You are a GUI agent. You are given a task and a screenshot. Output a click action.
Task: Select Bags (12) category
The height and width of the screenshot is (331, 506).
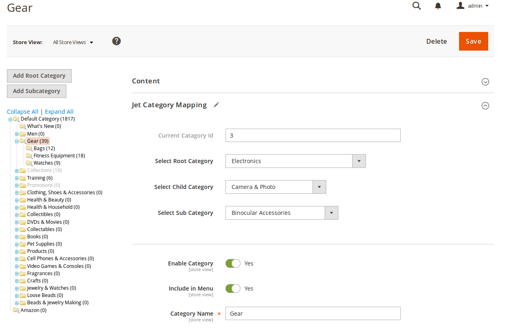(44, 149)
